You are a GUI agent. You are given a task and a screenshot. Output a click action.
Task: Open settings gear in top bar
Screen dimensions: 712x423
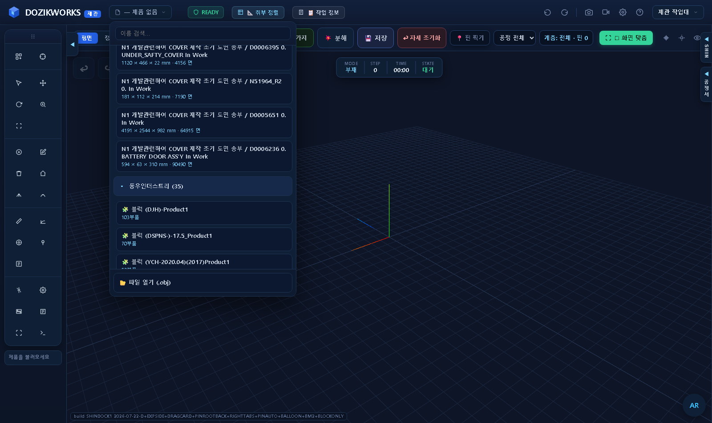pyautogui.click(x=623, y=12)
